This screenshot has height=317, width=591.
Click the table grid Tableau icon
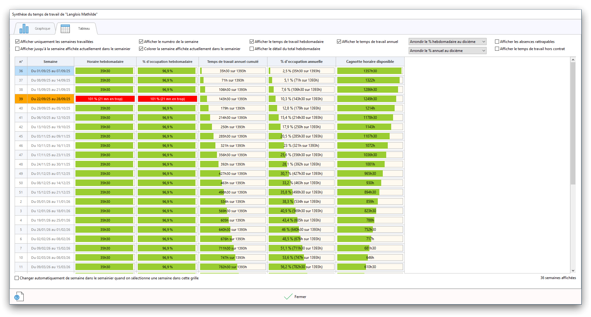point(65,29)
